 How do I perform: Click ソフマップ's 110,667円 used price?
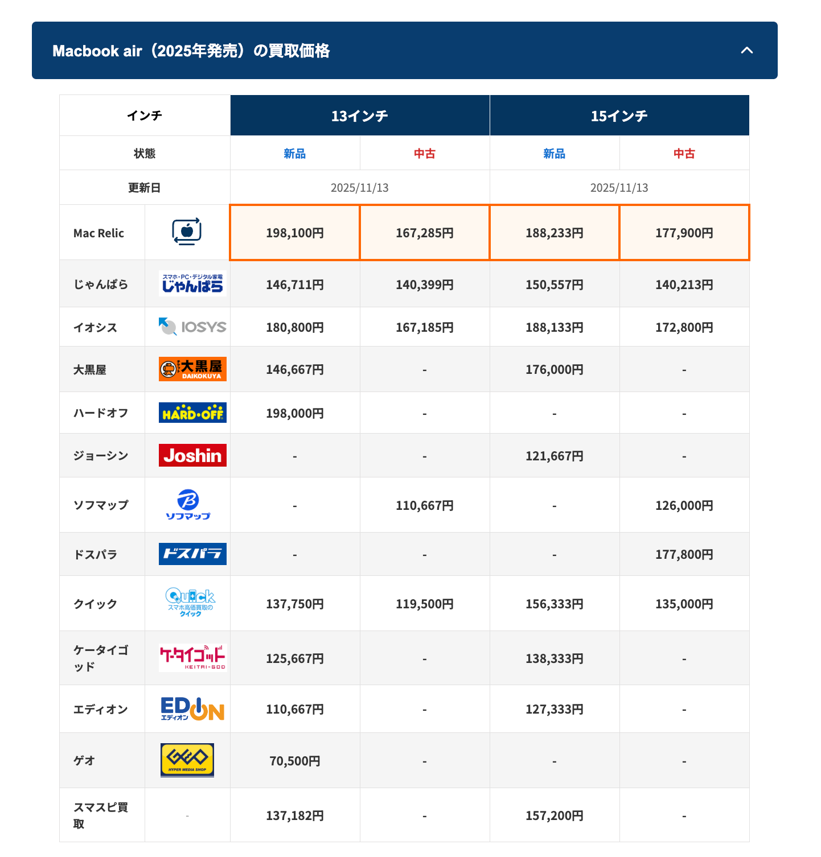click(x=425, y=505)
